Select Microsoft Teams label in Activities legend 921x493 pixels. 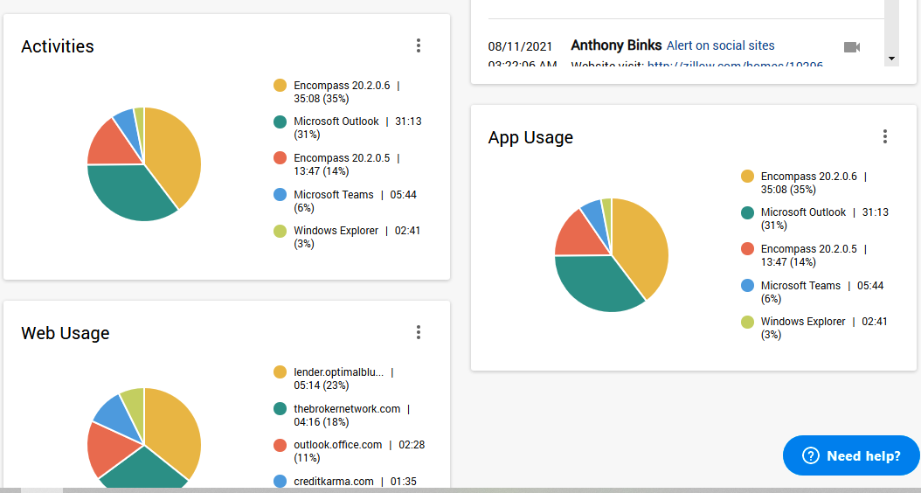tap(334, 195)
